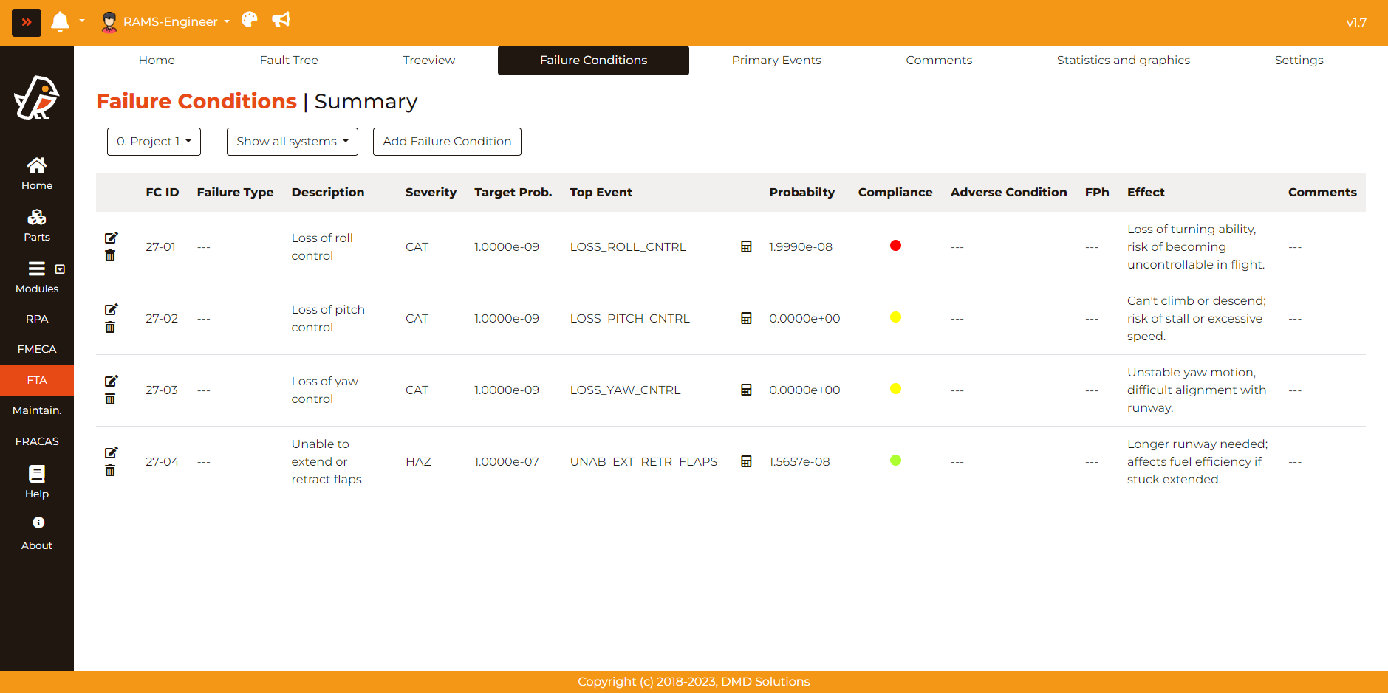Open the RAMS-Engineer user menu
Image resolution: width=1388 pixels, height=693 pixels.
165,22
